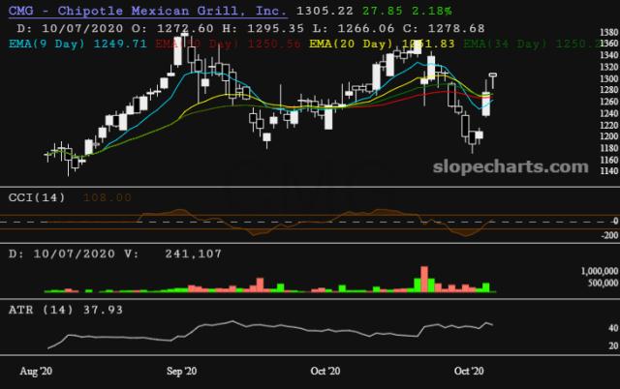
Task: Click the 1305.22 last price value
Action: click(x=316, y=11)
